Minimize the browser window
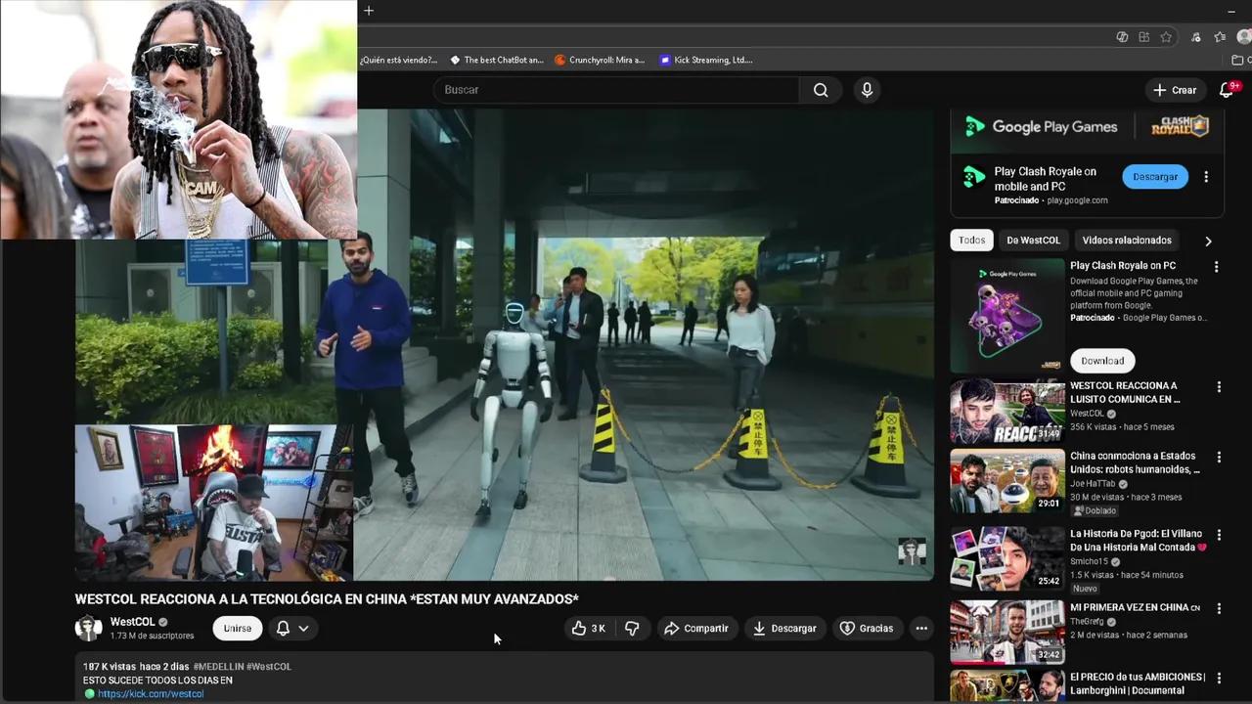The height and width of the screenshot is (704, 1252). pyautogui.click(x=1230, y=11)
